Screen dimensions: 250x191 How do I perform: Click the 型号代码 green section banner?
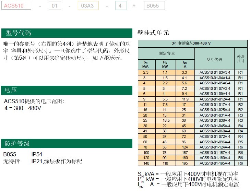tap(67, 33)
